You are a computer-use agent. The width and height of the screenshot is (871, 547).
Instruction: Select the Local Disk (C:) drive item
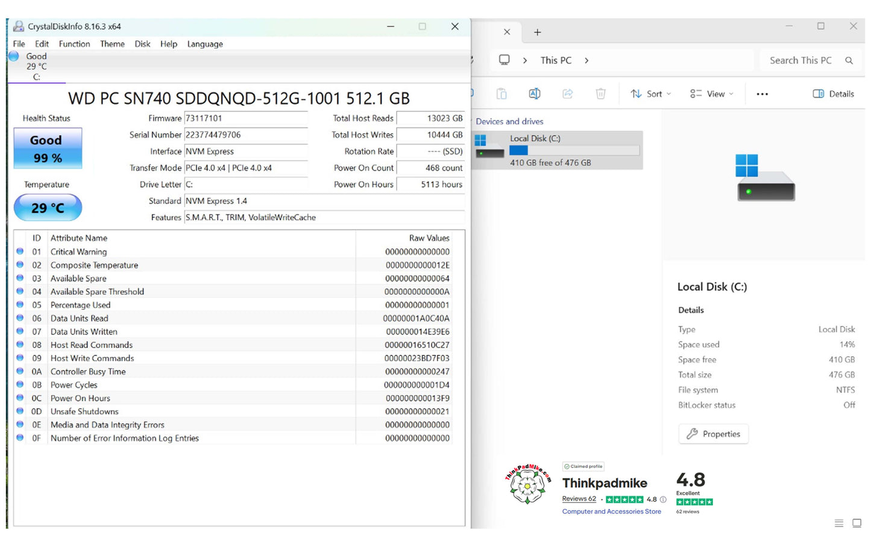[x=558, y=150]
